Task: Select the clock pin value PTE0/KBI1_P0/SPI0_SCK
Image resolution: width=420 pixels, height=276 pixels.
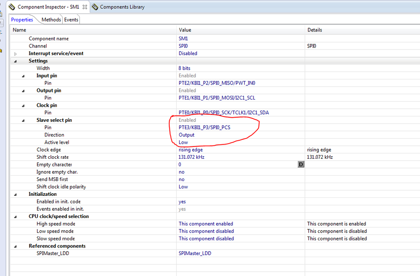Action: 224,113
